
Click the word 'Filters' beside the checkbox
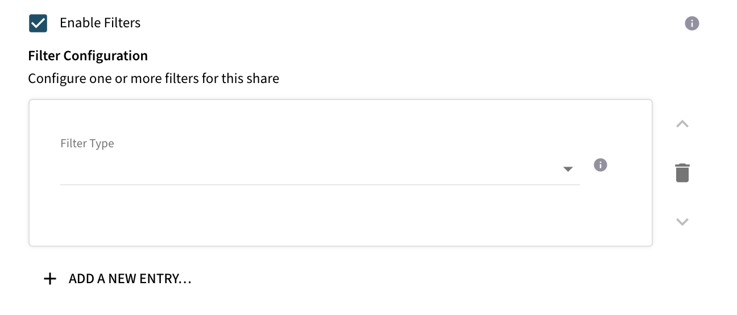point(122,23)
